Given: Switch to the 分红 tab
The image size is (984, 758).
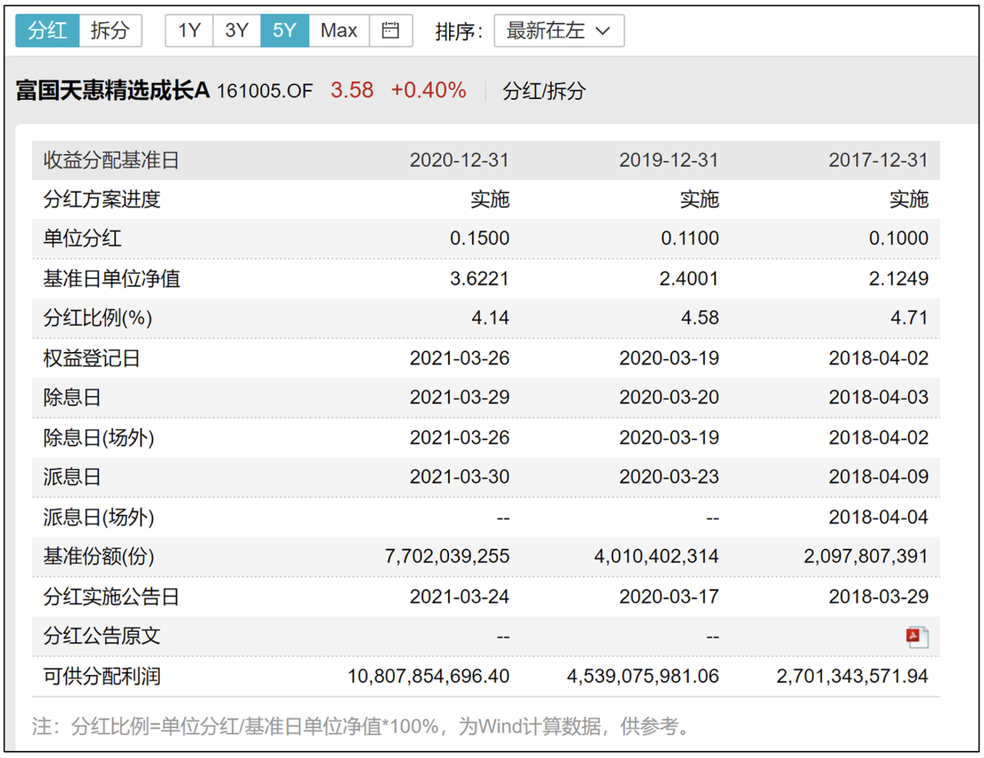Looking at the screenshot, I should [48, 31].
